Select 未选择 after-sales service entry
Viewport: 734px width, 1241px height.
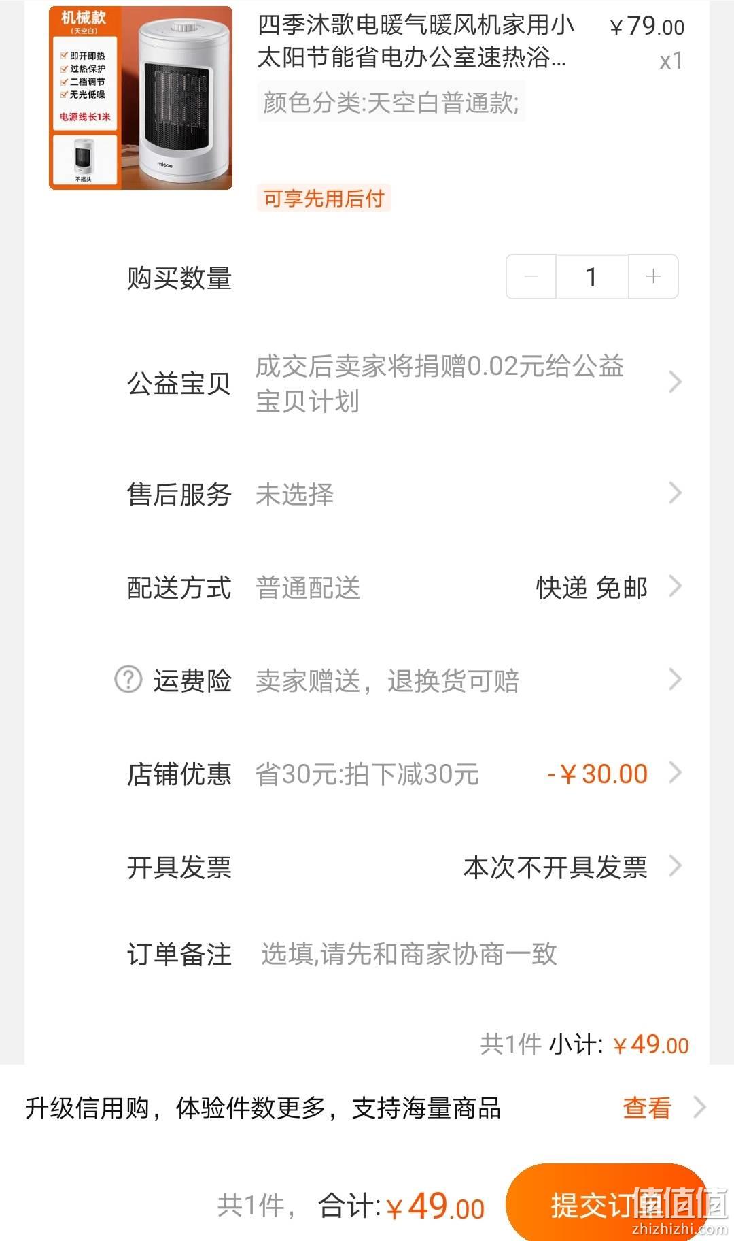[x=294, y=495]
